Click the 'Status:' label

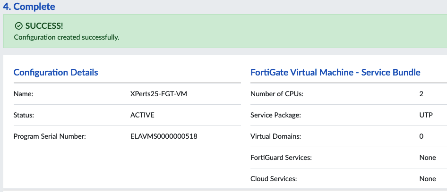click(24, 115)
